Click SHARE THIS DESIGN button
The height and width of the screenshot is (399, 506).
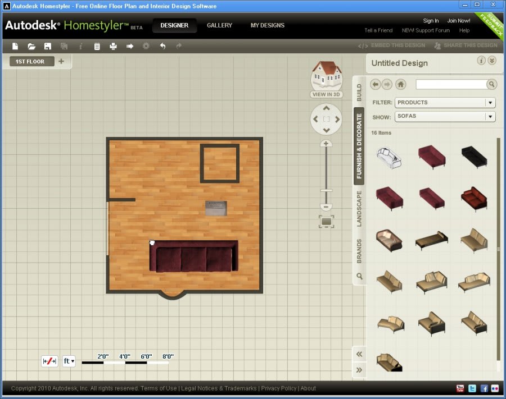466,45
